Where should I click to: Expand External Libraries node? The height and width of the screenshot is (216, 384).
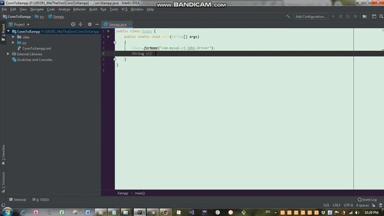(8, 54)
